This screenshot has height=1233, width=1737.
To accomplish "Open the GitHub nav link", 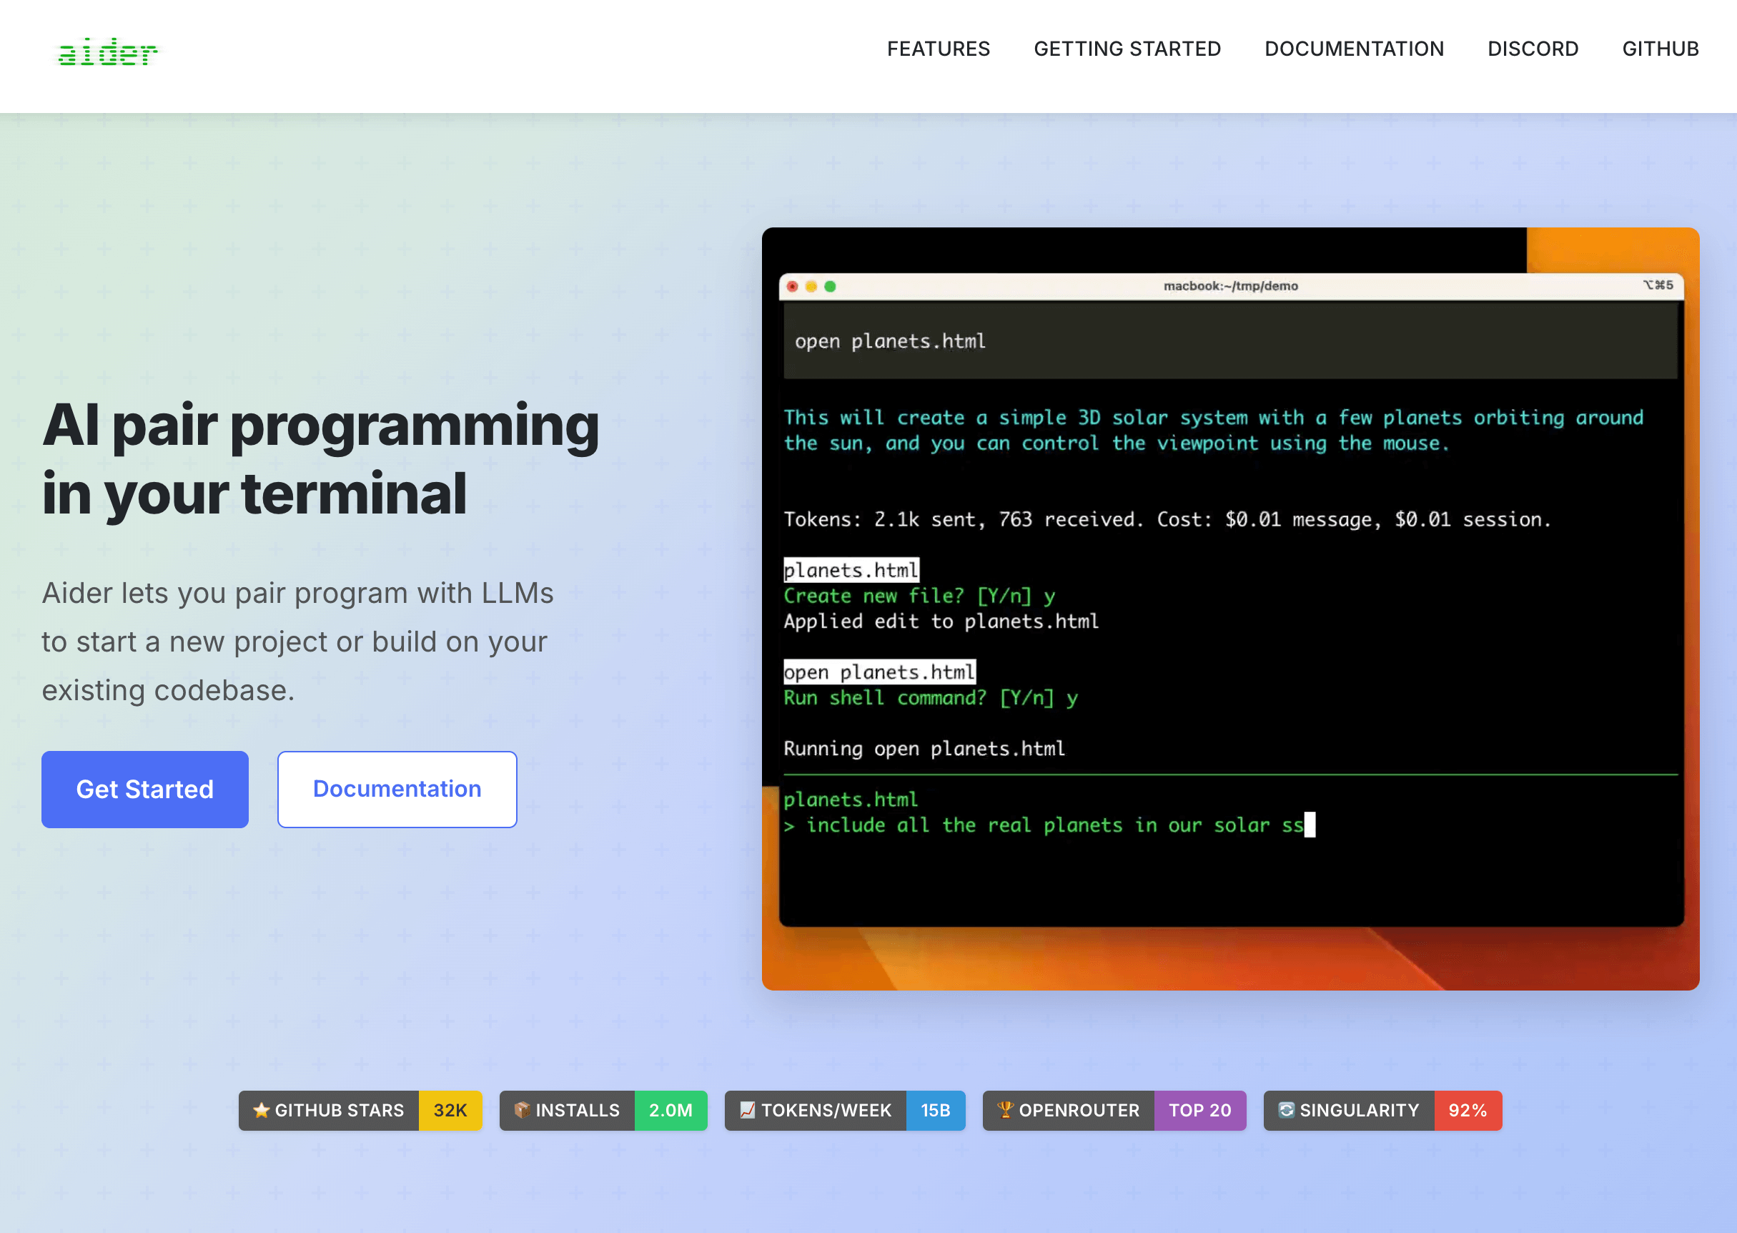I will (1660, 49).
